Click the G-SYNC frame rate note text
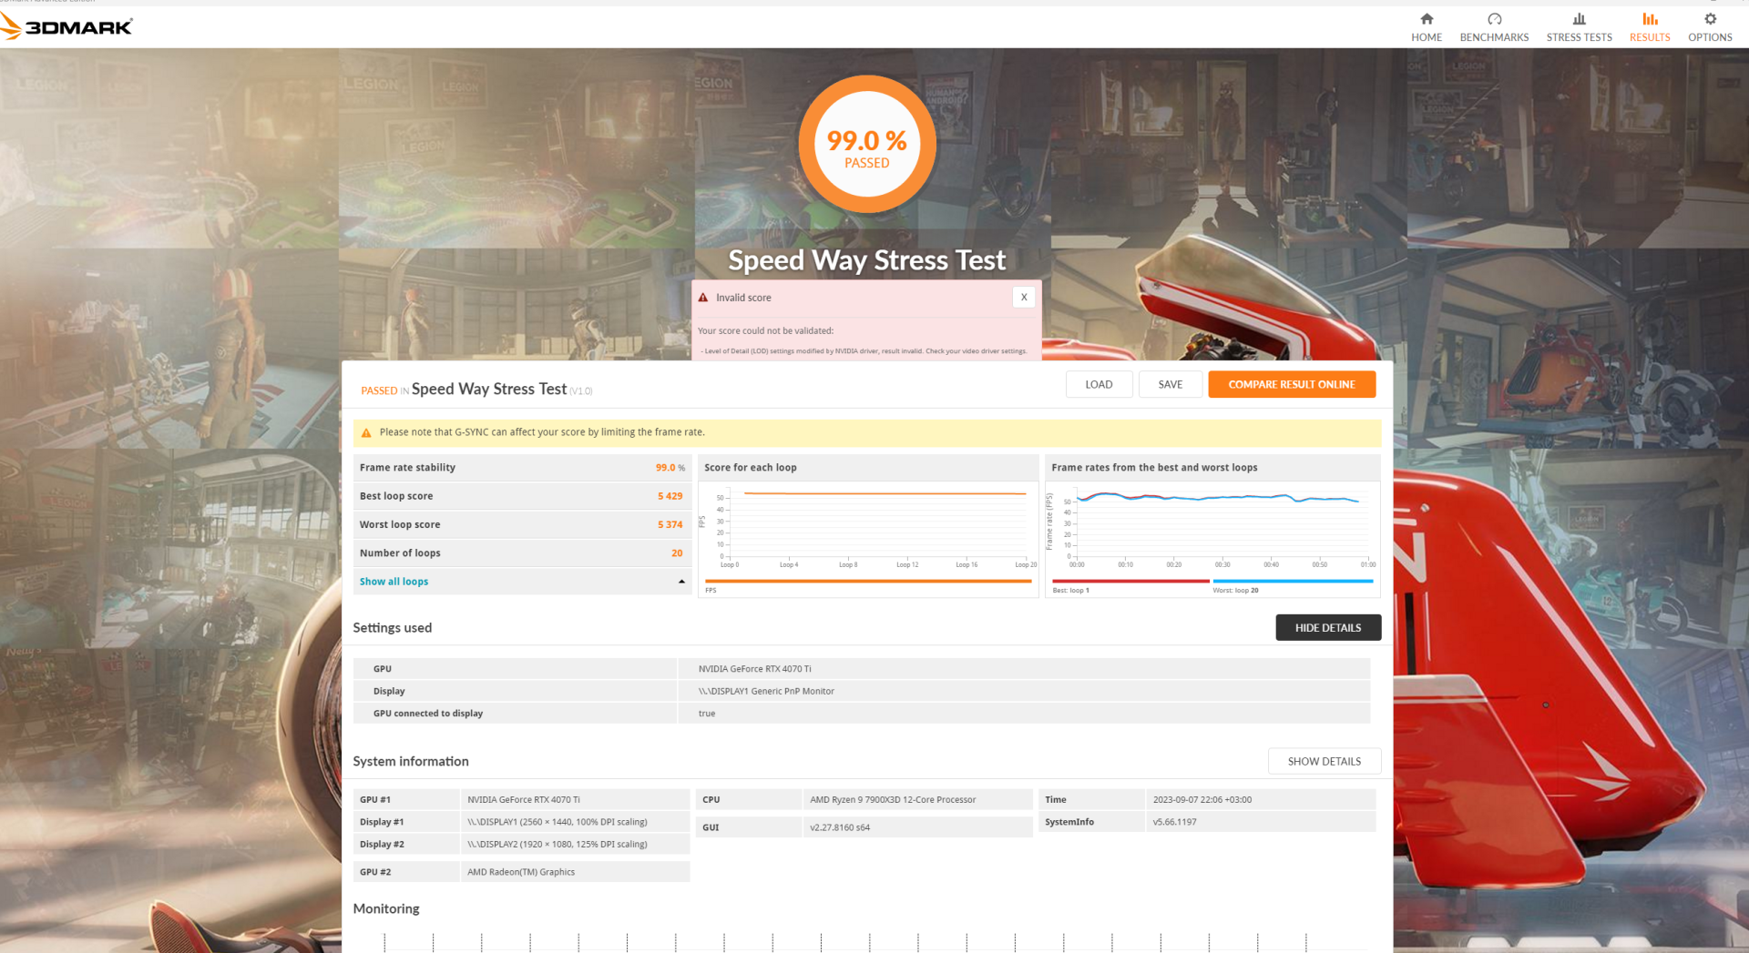 tap(542, 432)
